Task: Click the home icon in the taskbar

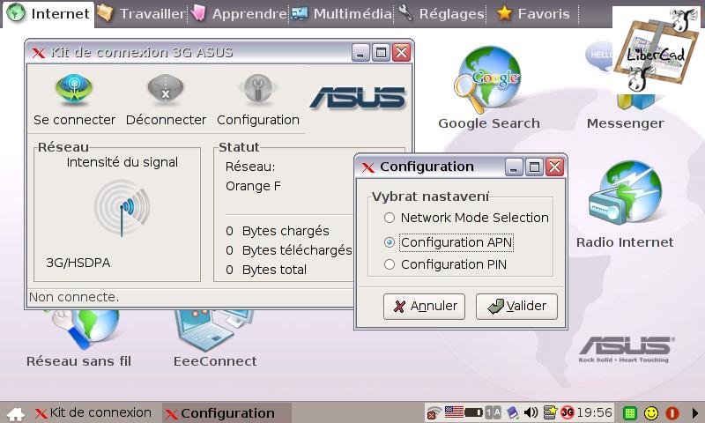Action: point(16,413)
